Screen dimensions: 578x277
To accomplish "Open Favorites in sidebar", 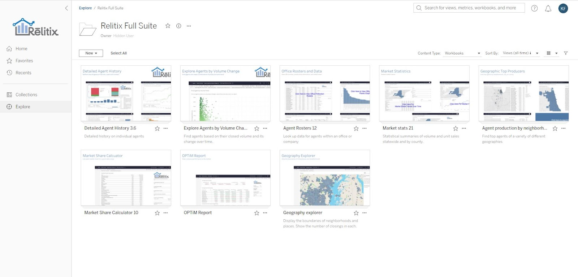I will click(x=24, y=61).
